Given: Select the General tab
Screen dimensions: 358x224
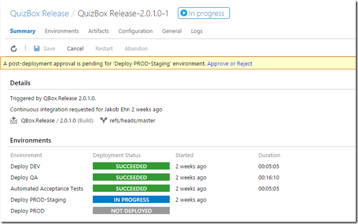Looking at the screenshot, I should tap(172, 31).
